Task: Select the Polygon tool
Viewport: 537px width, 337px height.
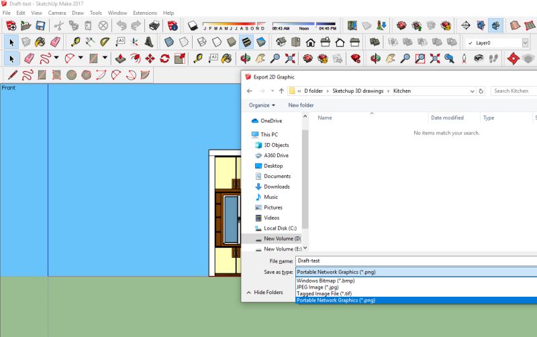Action: click(x=86, y=75)
